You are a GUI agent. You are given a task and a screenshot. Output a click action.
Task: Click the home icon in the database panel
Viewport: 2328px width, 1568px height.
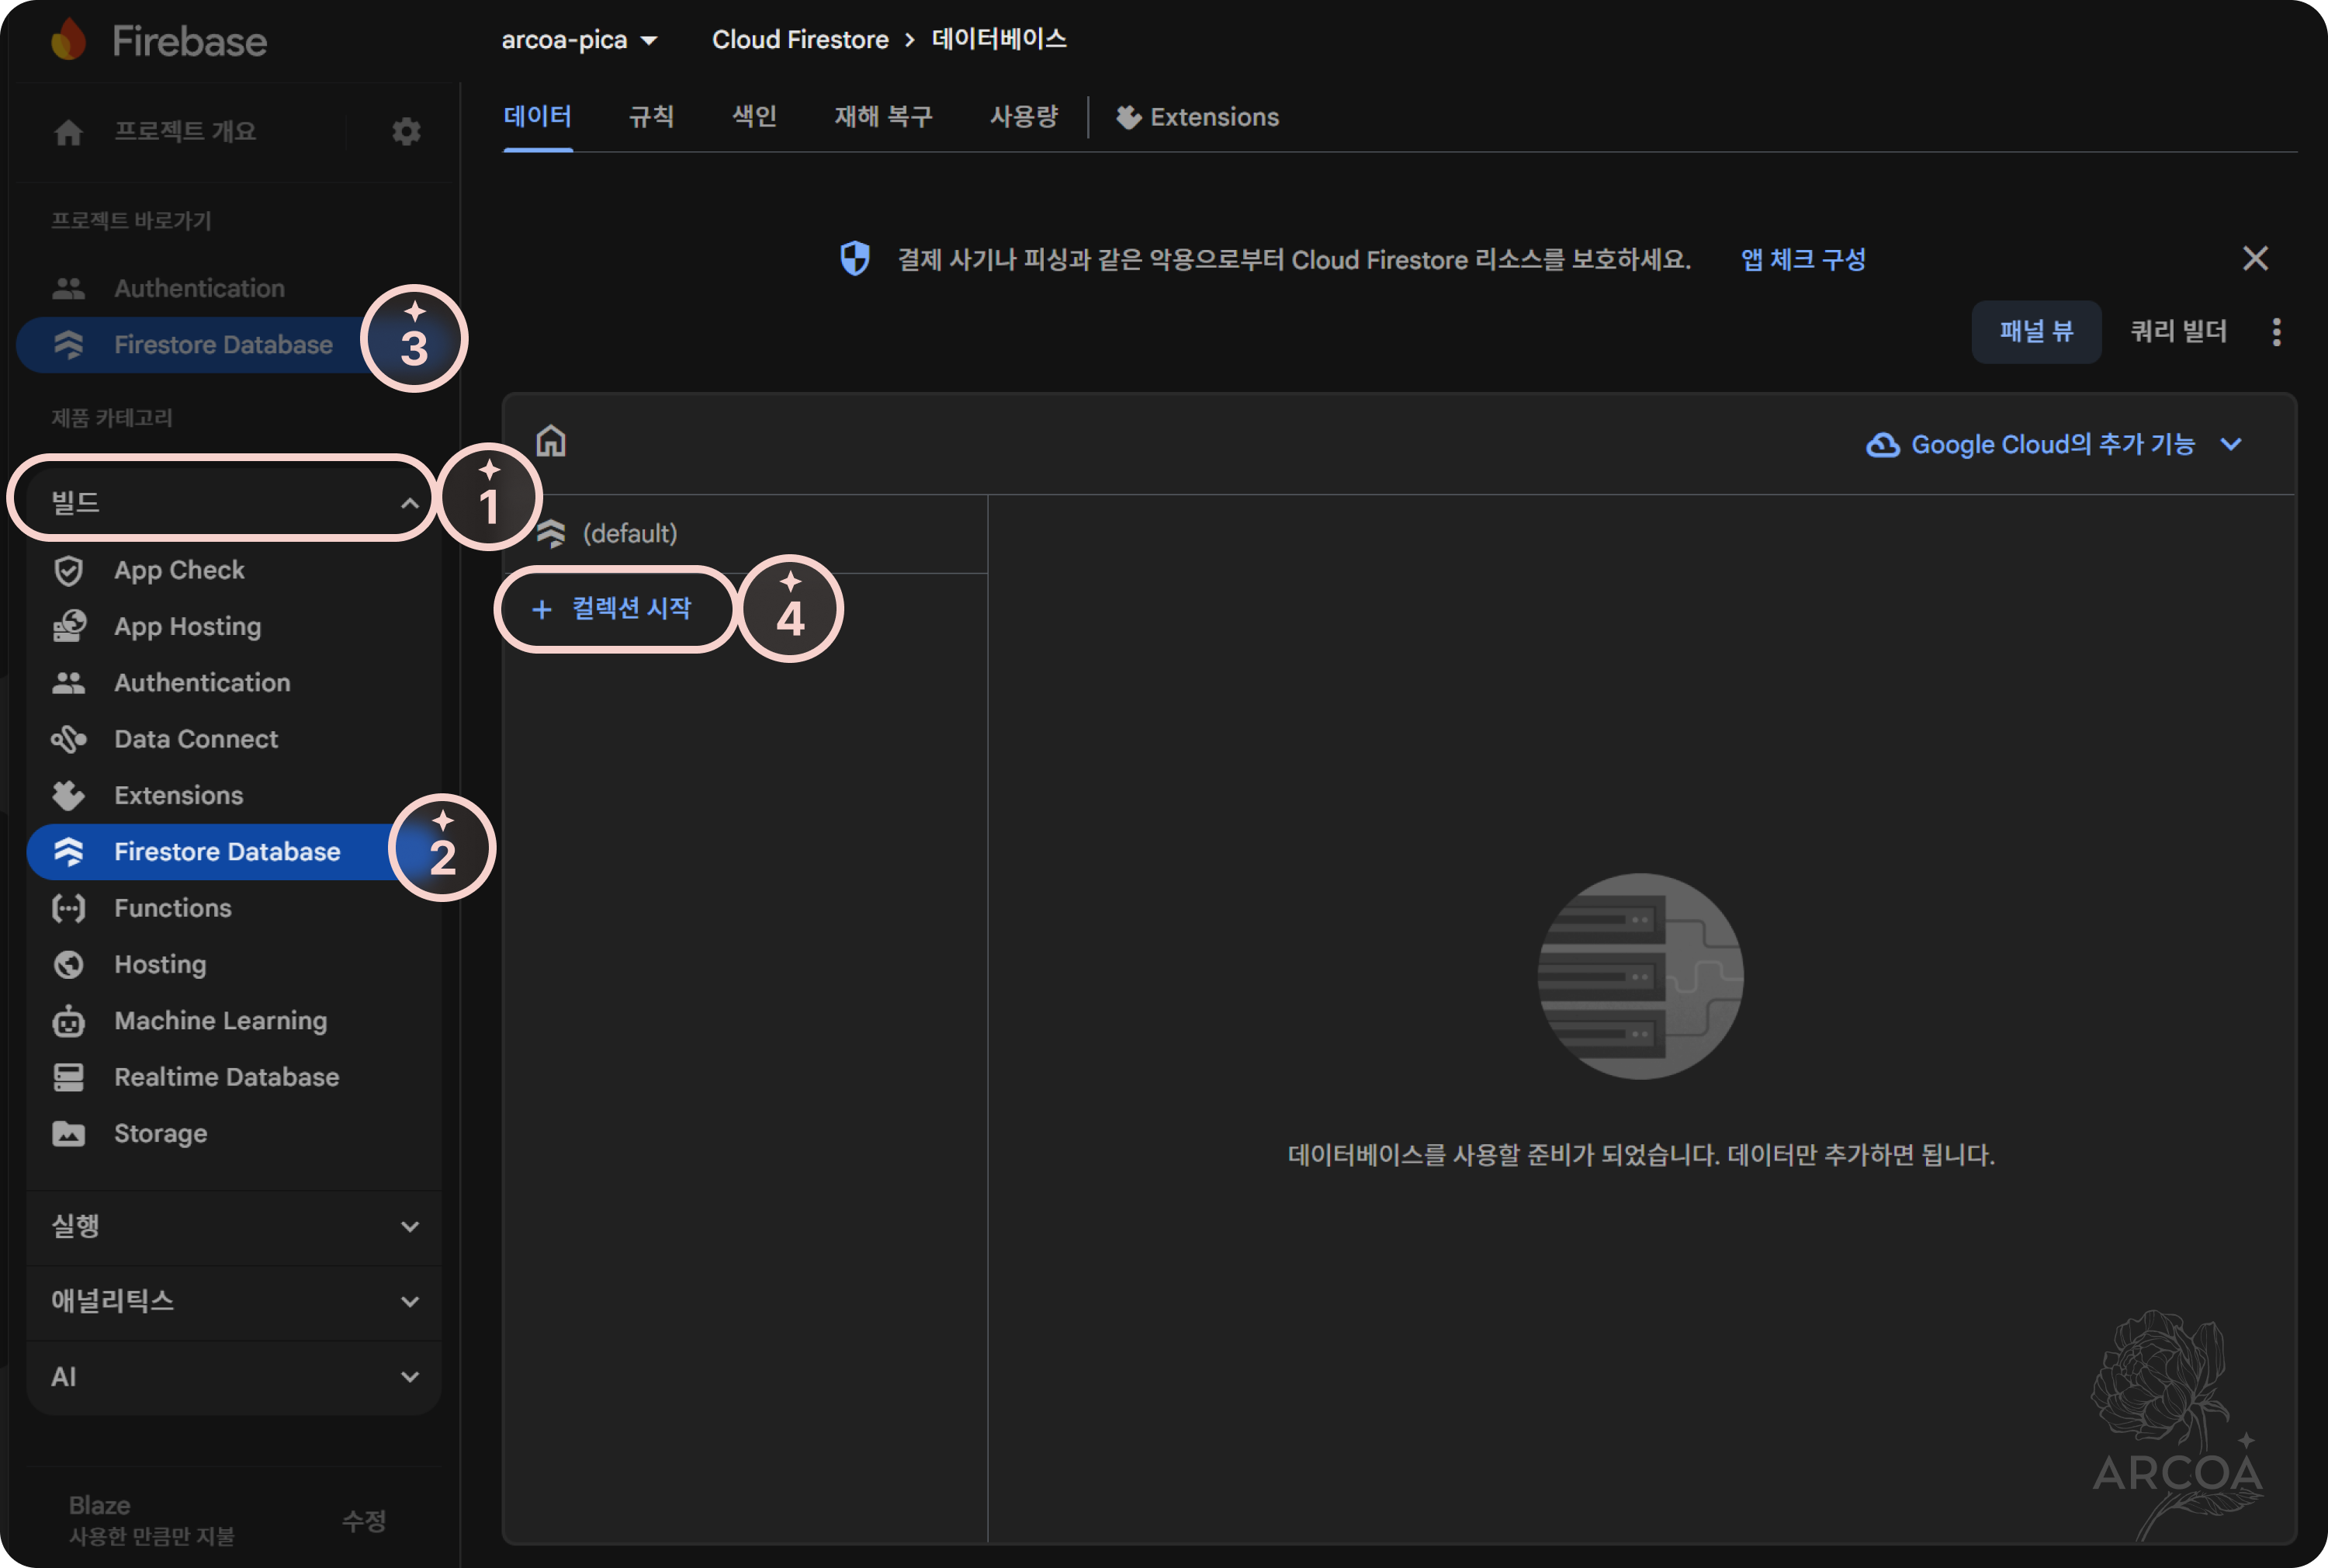click(551, 441)
